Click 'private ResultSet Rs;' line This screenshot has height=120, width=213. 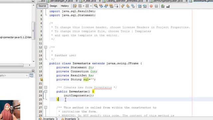click(x=75, y=76)
